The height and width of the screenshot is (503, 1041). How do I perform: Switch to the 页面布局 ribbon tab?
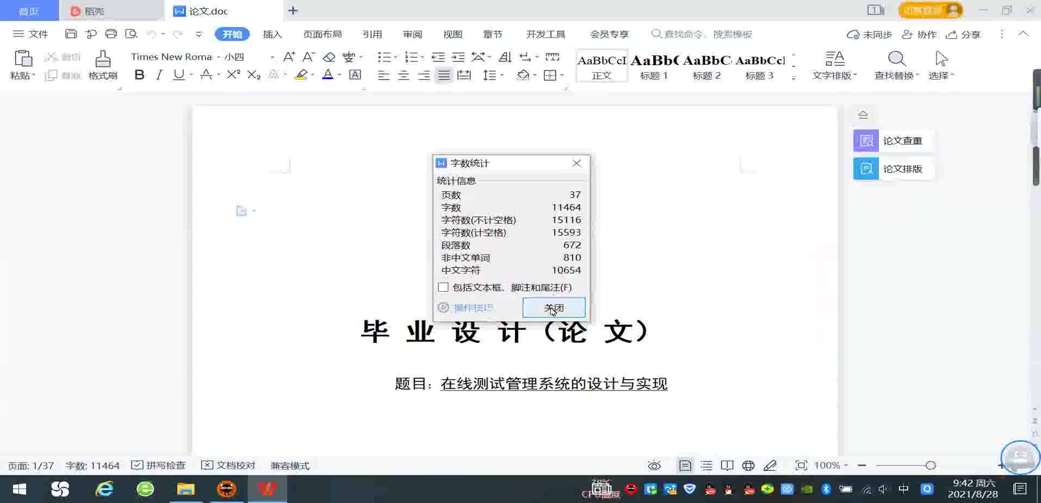pos(323,34)
